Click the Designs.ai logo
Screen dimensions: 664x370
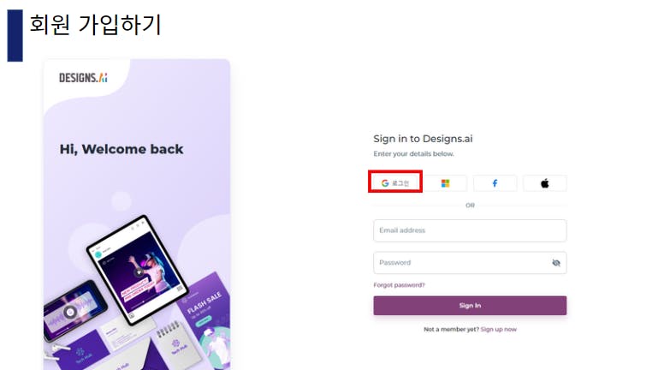[x=83, y=77]
